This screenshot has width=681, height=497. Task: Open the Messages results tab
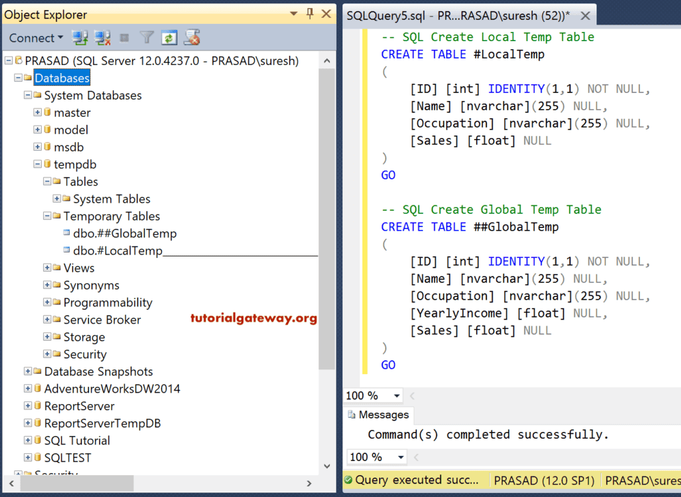[378, 415]
